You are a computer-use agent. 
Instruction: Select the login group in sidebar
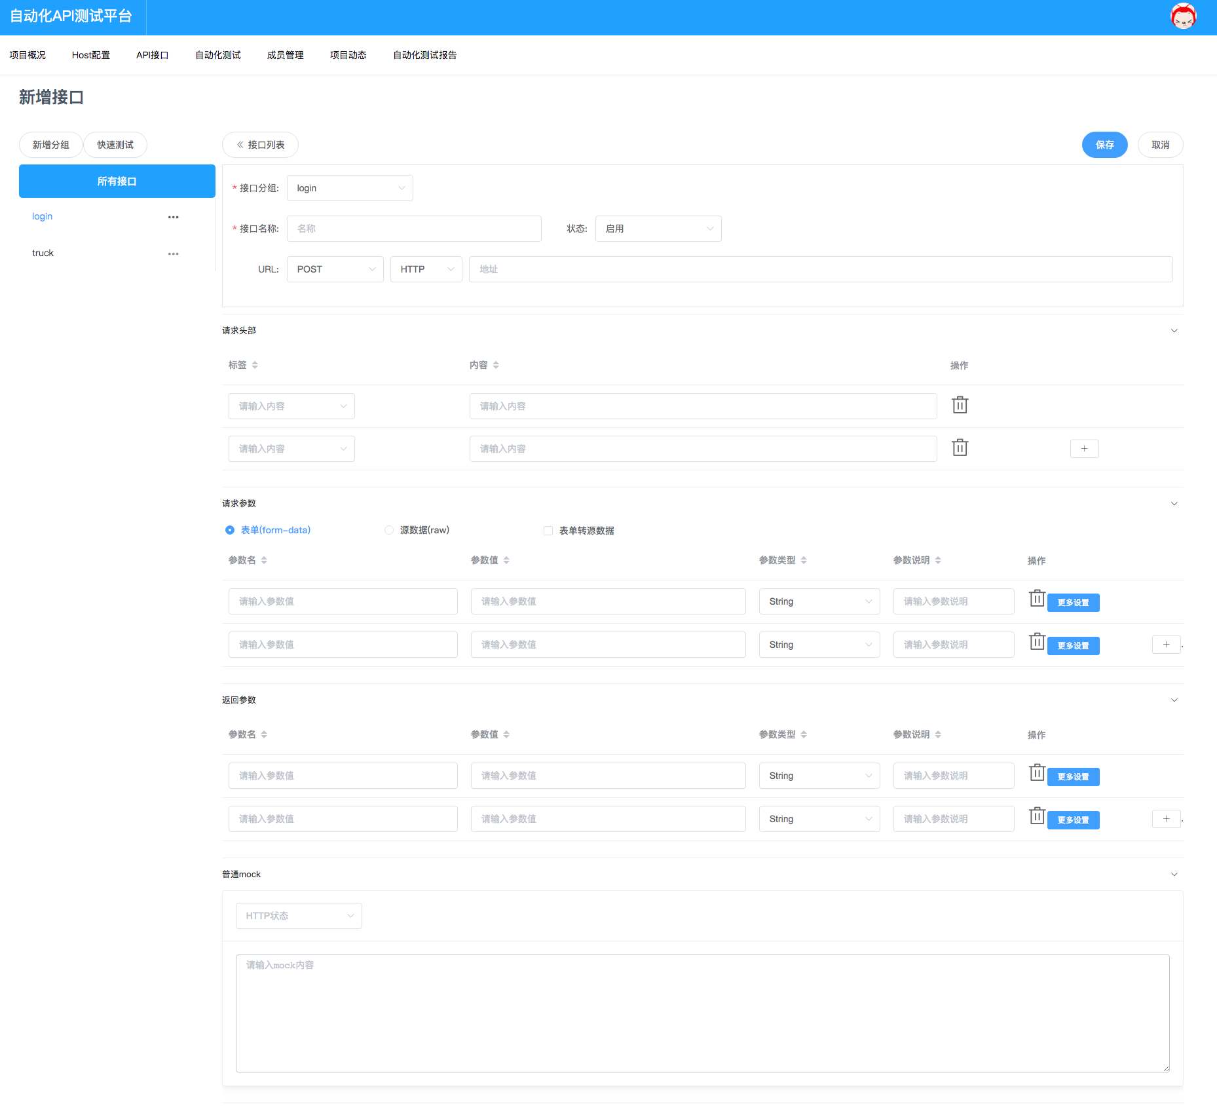tap(42, 216)
